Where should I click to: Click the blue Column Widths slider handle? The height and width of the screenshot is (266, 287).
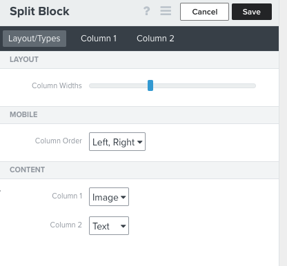150,85
